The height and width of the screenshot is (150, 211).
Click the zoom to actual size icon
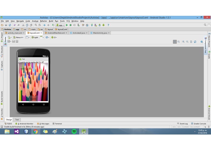[179, 42]
